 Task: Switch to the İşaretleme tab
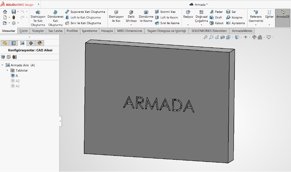pyautogui.click(x=90, y=31)
